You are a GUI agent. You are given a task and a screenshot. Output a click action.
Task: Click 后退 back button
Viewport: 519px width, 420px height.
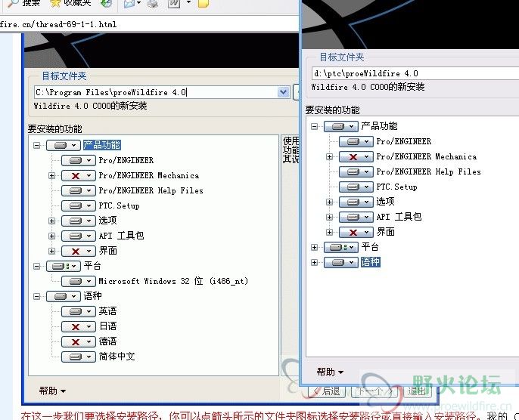pyautogui.click(x=327, y=391)
